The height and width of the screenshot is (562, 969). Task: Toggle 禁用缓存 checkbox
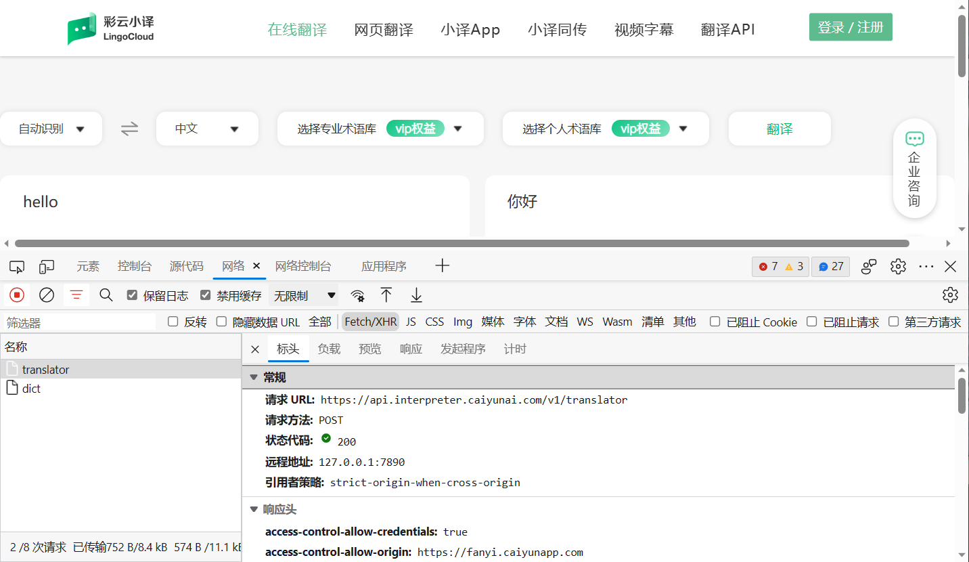tap(206, 295)
